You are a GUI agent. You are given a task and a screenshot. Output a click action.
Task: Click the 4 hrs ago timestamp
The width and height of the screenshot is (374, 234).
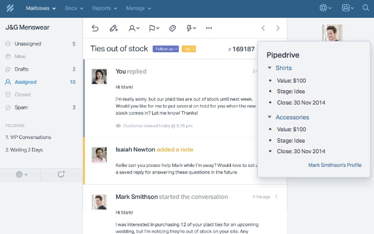(261, 197)
